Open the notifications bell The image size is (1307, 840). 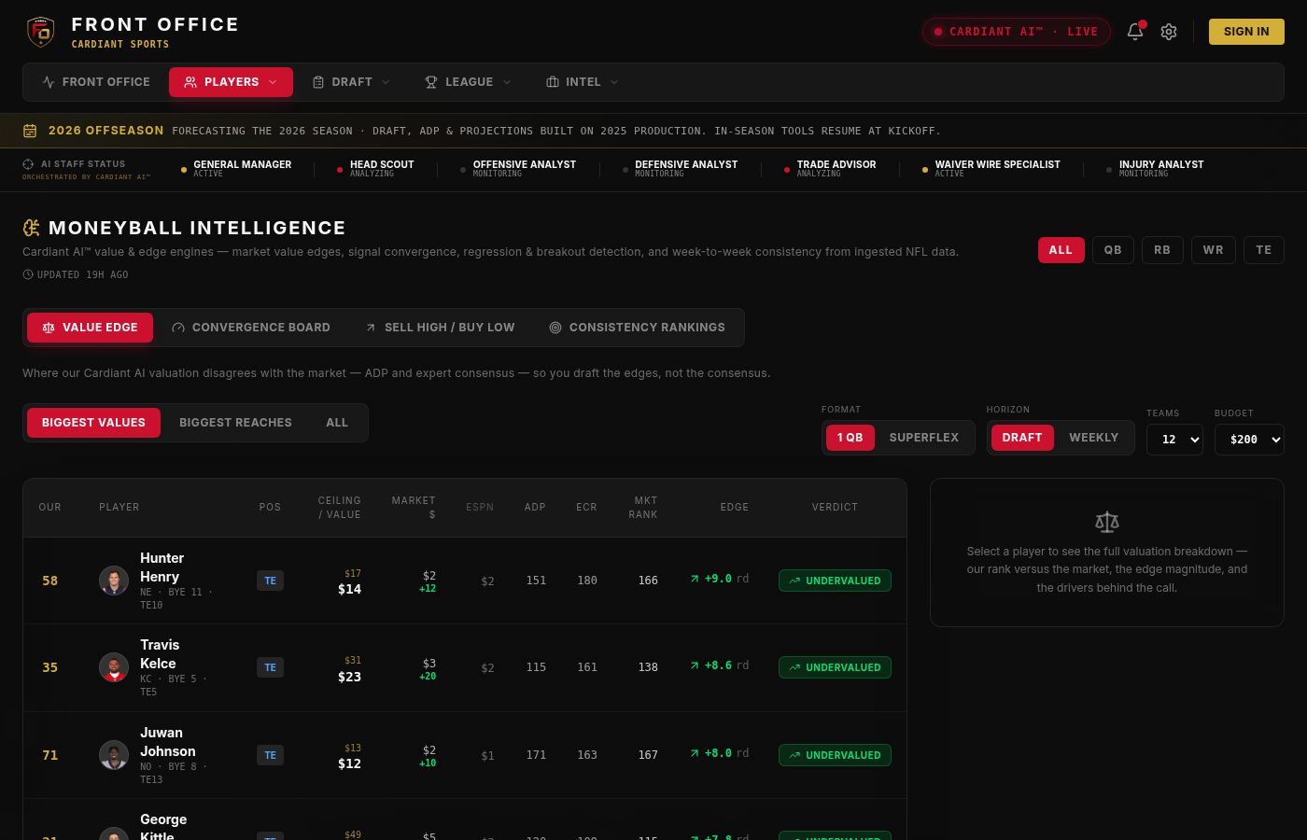(x=1135, y=32)
